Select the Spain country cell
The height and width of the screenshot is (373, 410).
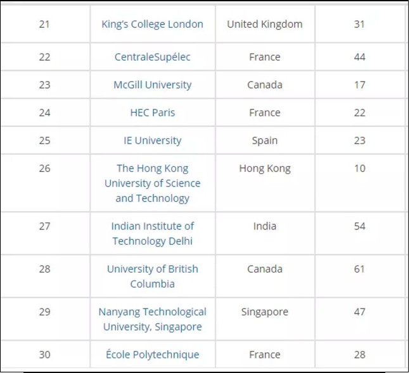tap(265, 140)
